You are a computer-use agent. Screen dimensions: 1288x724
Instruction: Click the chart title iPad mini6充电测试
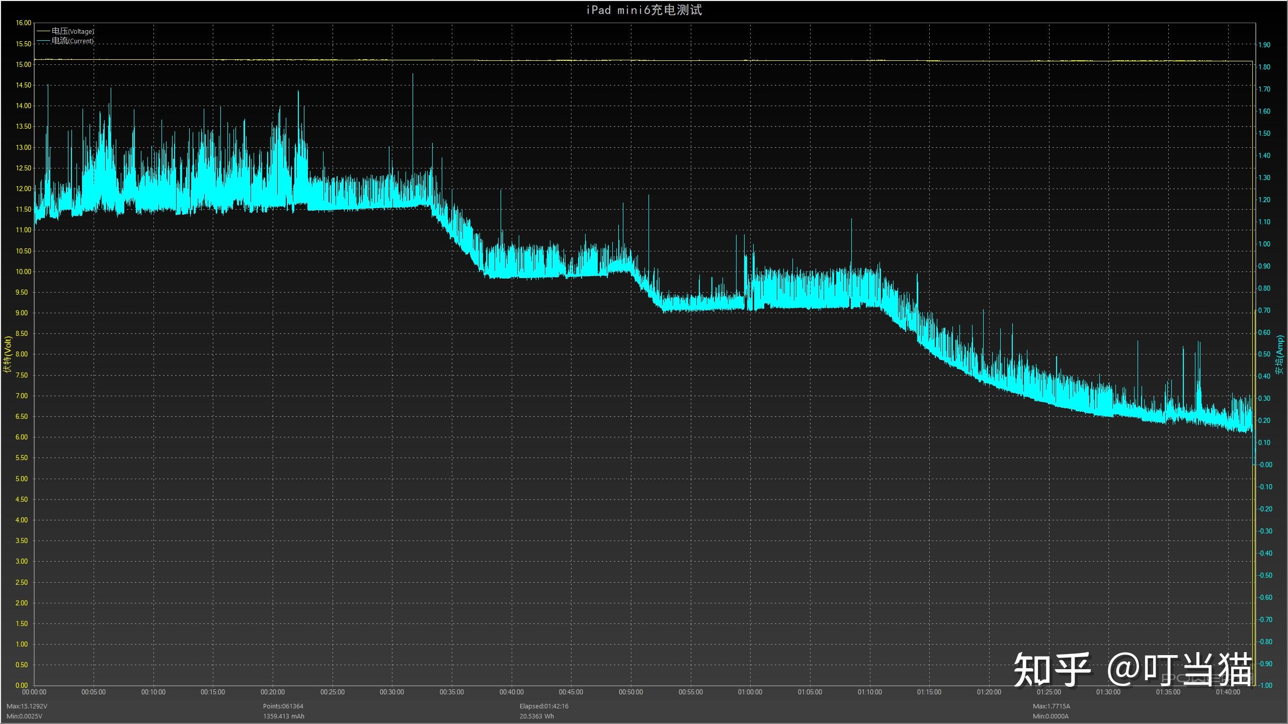[x=644, y=10]
